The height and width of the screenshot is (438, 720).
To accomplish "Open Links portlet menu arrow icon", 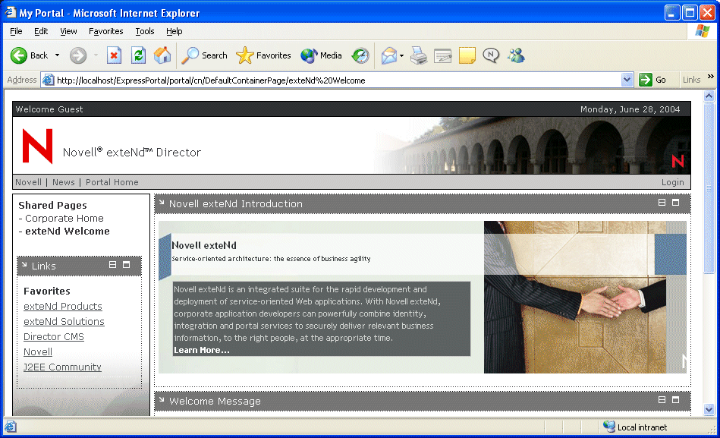I will tap(24, 264).
